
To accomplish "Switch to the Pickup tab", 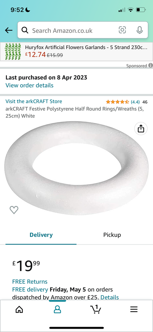I will click(x=112, y=235).
